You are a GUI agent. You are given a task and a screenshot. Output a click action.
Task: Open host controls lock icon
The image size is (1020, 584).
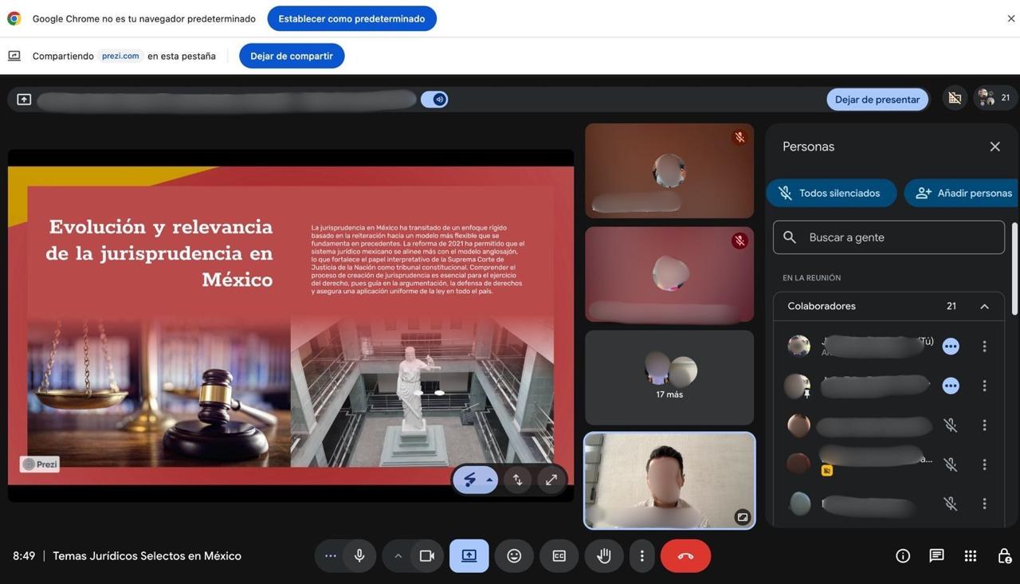[1004, 556]
